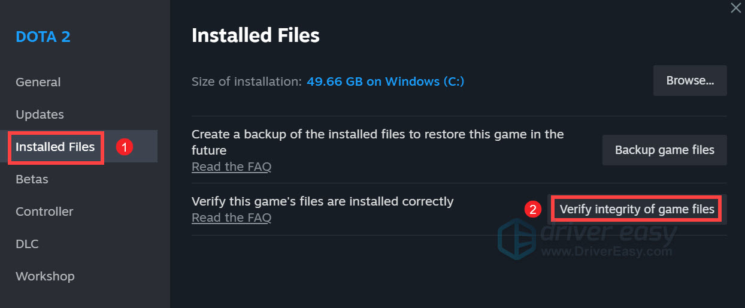Click the Browse... button

point(690,81)
